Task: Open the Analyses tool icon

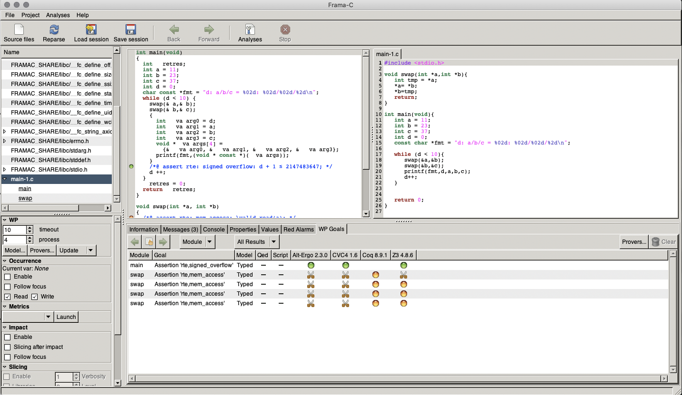Action: (250, 30)
